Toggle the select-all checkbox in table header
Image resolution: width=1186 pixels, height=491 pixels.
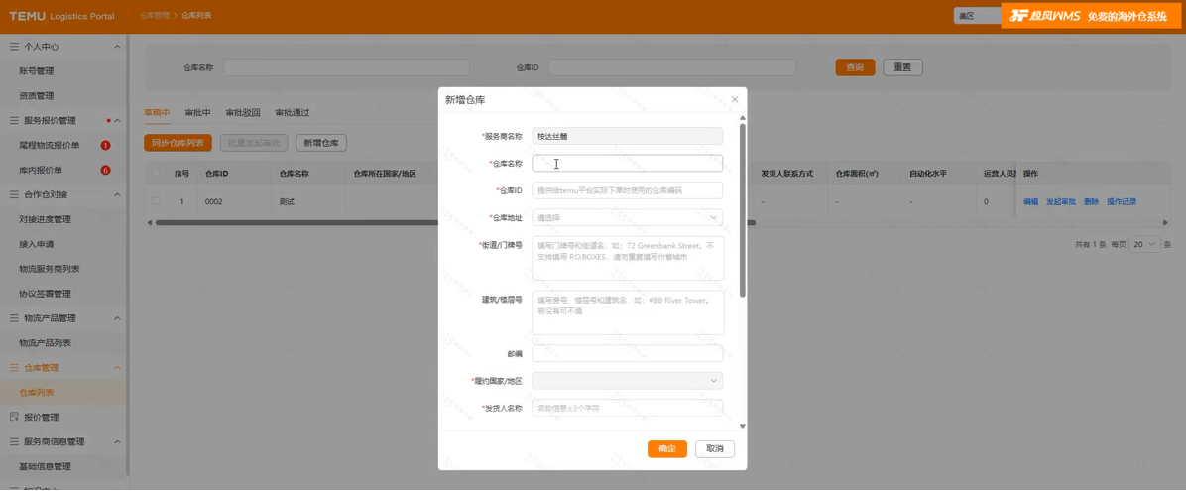click(156, 174)
